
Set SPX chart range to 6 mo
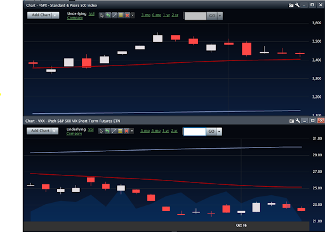pyautogui.click(x=157, y=15)
